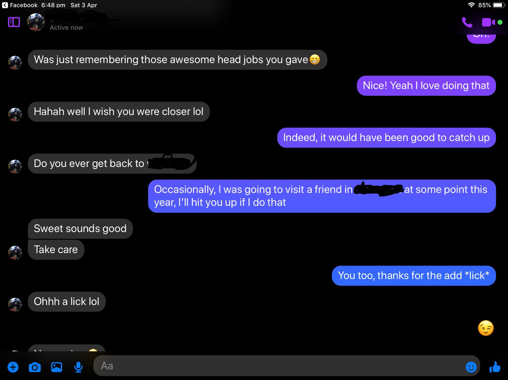This screenshot has height=380, width=508.
Task: Toggle the sidebar panel icon
Action: (x=14, y=22)
